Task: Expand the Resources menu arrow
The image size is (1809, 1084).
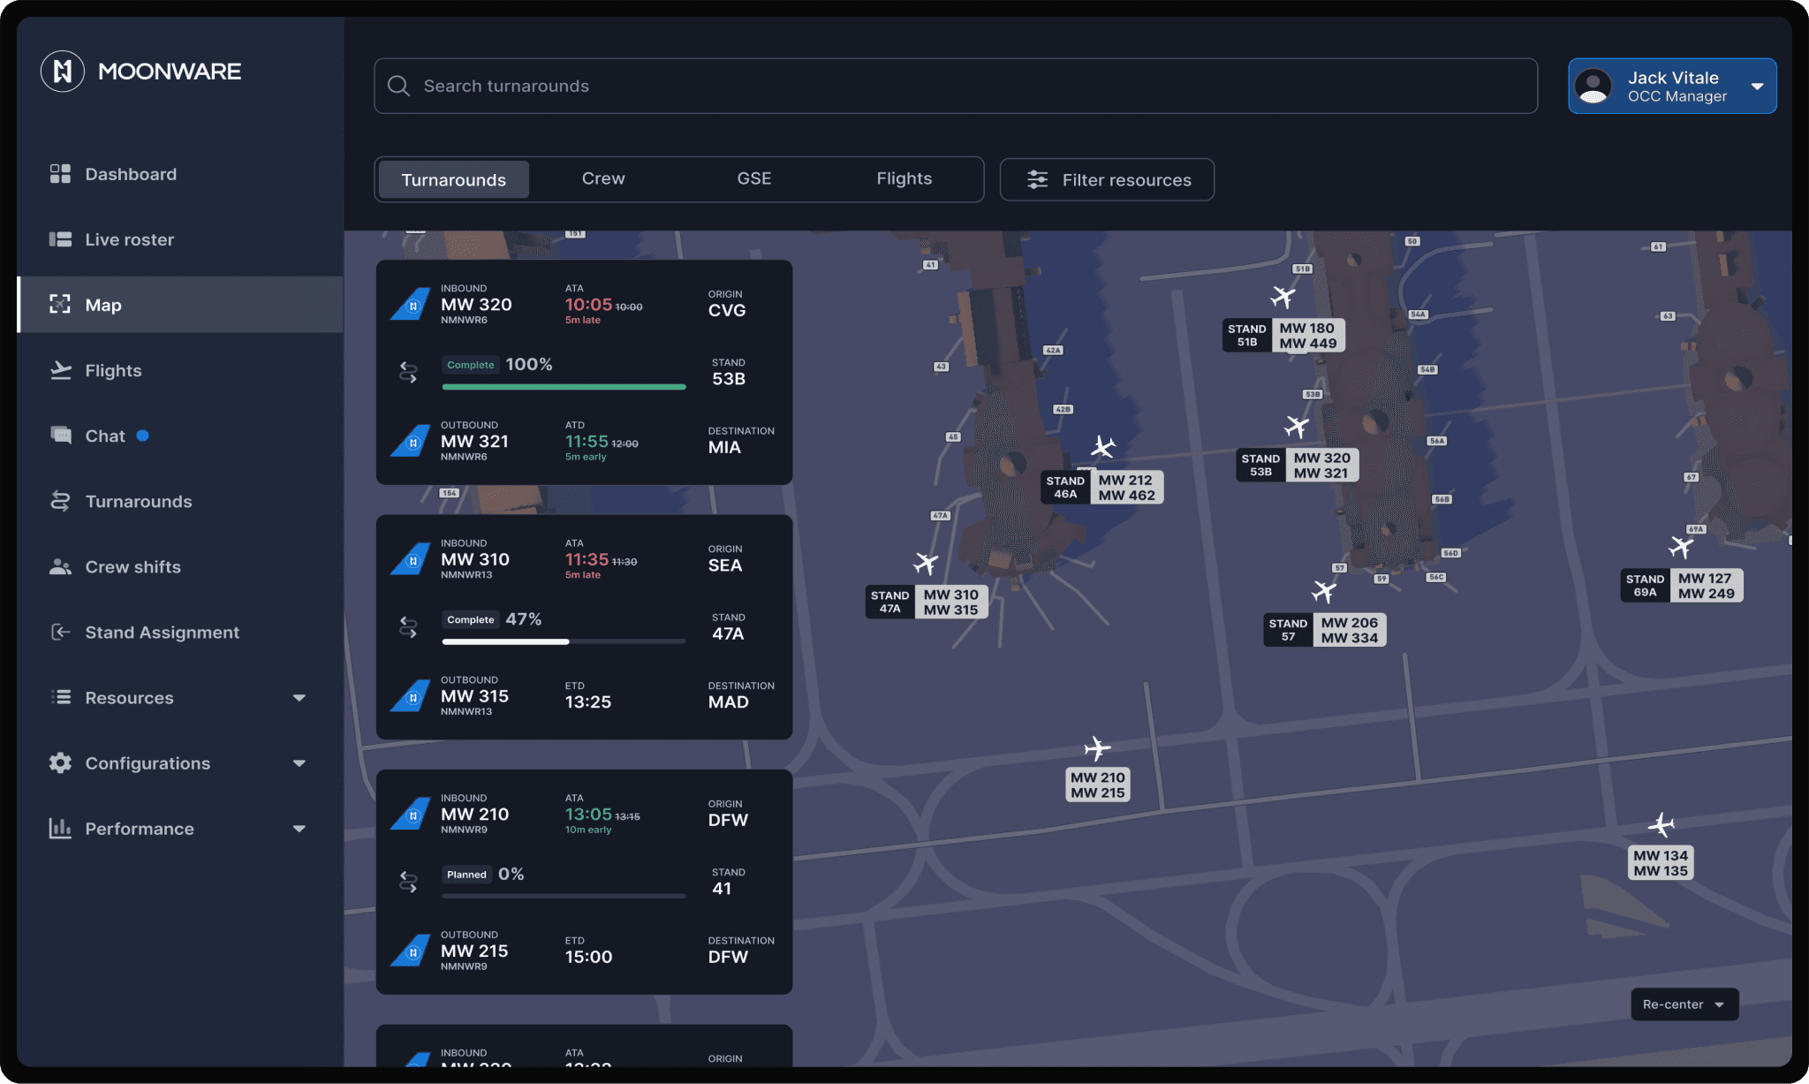Action: (299, 698)
